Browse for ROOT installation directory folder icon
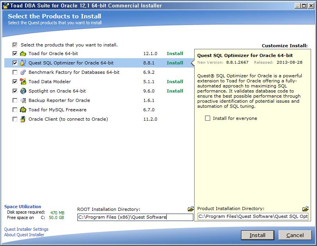The height and width of the screenshot is (246, 317). (x=191, y=209)
